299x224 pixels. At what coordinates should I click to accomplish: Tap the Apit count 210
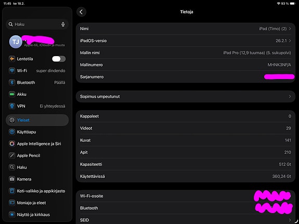pyautogui.click(x=288, y=152)
